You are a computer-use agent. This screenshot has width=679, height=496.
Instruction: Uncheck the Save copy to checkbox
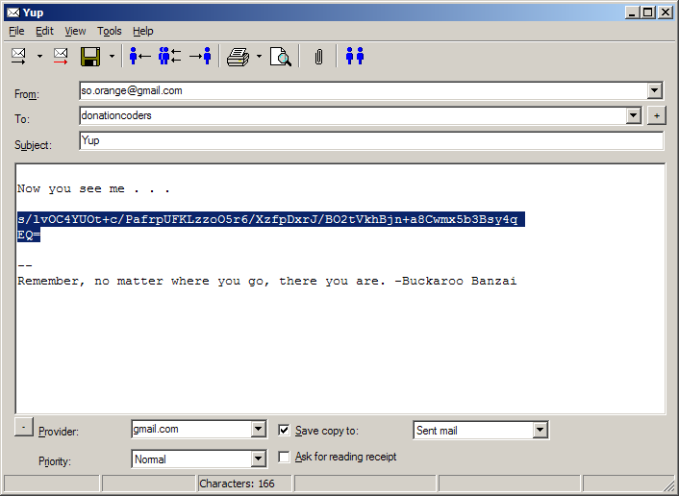tap(284, 431)
